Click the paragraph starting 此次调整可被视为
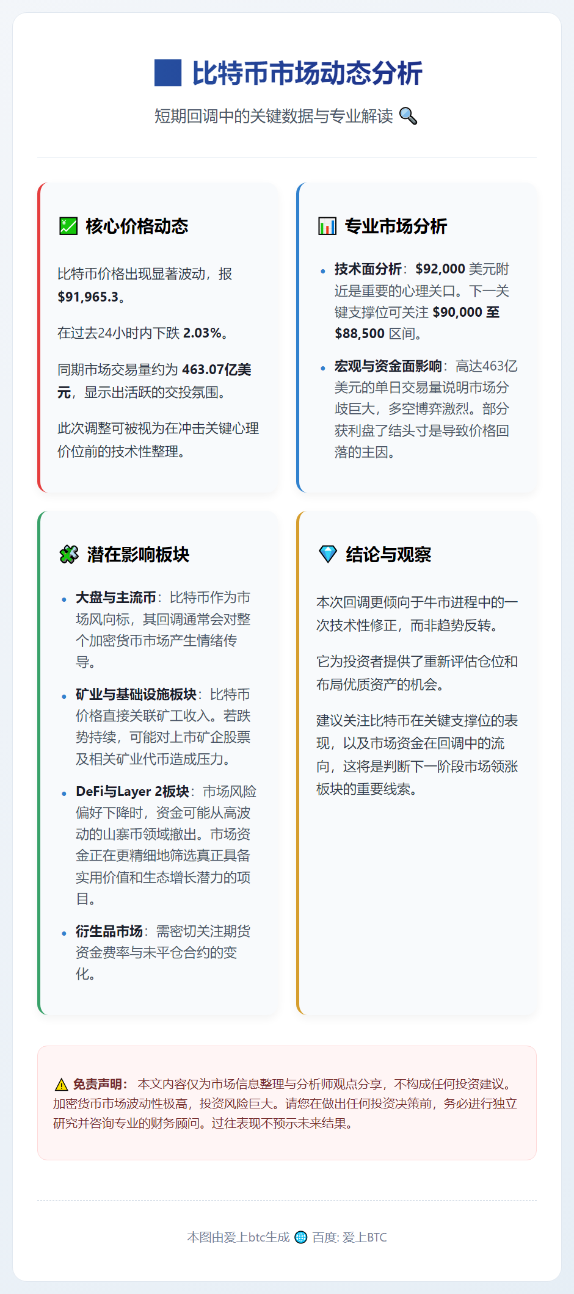 click(x=158, y=439)
